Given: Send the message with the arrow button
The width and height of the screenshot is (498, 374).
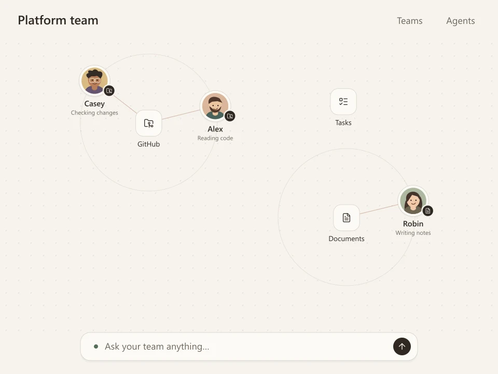Looking at the screenshot, I should pyautogui.click(x=402, y=346).
